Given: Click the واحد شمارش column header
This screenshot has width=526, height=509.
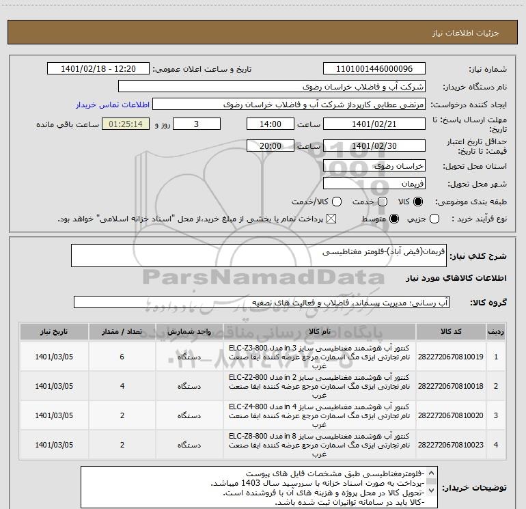Looking at the screenshot, I should pos(189,331).
